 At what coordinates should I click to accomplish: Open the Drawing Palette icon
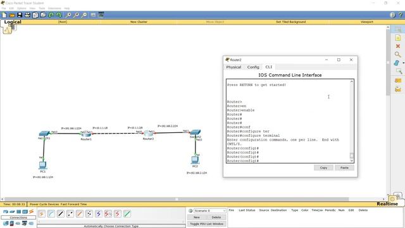tap(93, 15)
